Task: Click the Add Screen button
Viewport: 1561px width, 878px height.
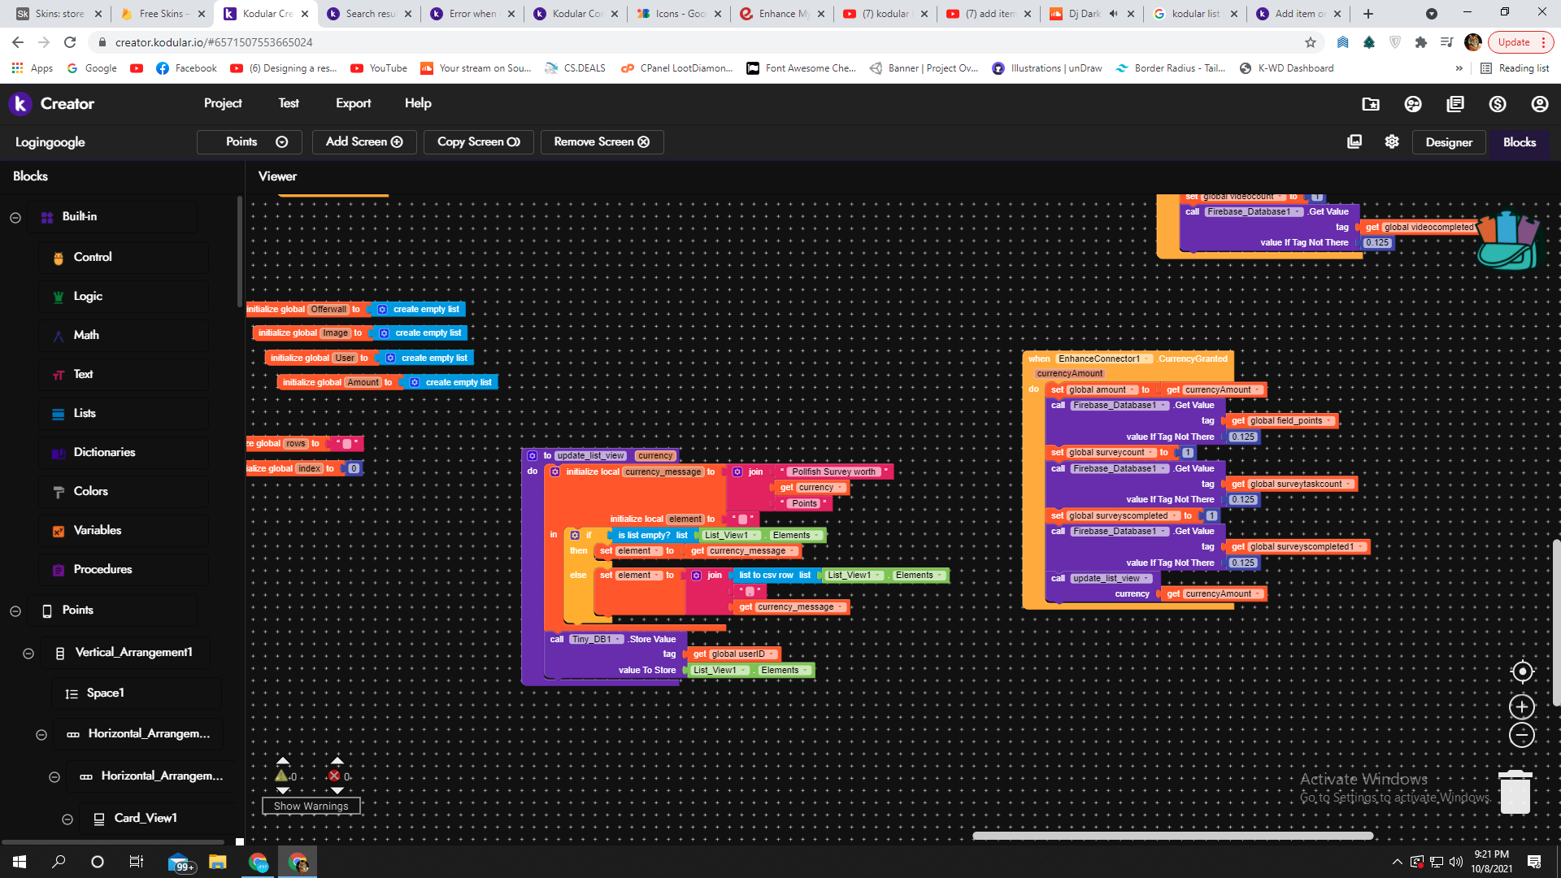Action: point(364,141)
